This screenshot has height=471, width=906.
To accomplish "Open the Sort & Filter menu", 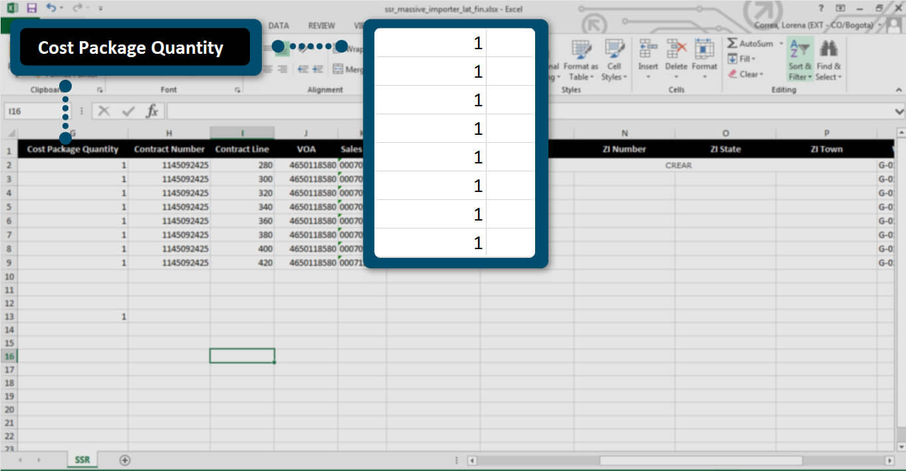I will coord(800,60).
